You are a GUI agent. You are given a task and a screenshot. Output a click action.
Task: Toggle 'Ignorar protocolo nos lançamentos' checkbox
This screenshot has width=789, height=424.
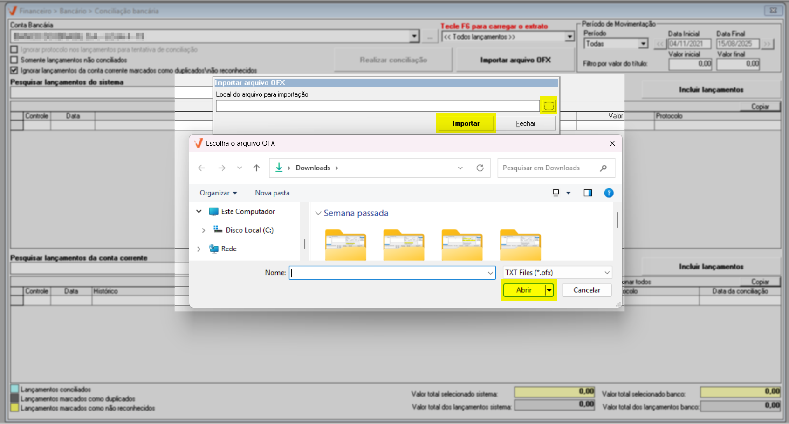tap(14, 49)
